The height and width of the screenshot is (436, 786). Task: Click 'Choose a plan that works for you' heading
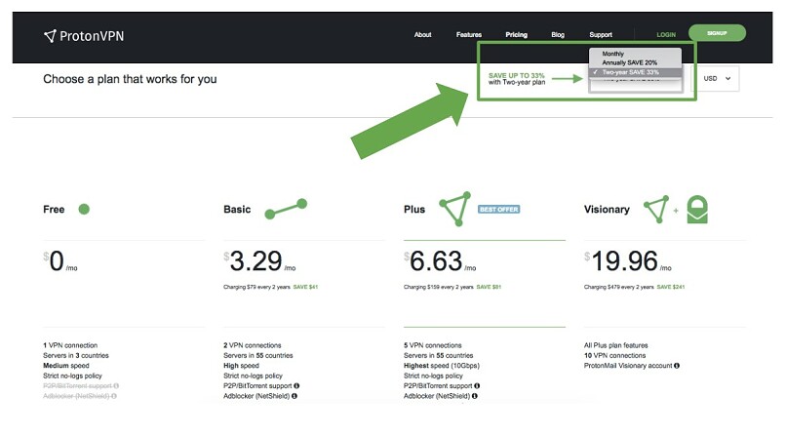tap(130, 79)
